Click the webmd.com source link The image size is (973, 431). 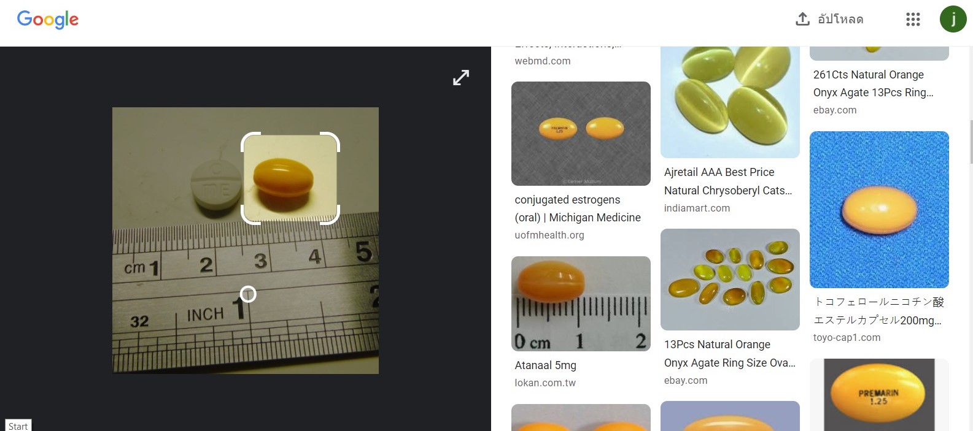pyautogui.click(x=543, y=61)
